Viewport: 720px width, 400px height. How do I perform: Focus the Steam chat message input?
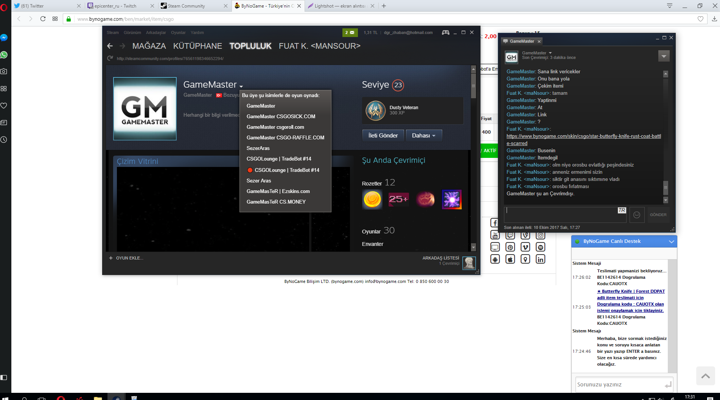tap(565, 215)
